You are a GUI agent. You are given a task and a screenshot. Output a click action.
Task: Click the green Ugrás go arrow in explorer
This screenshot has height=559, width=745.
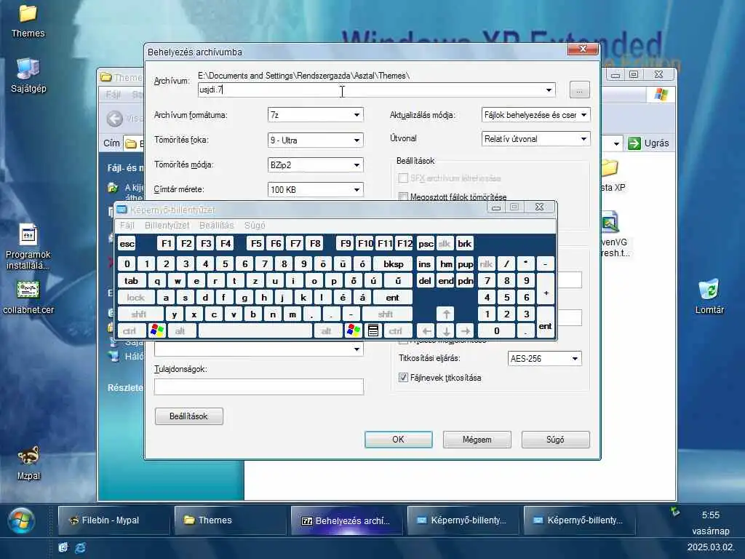pos(634,143)
